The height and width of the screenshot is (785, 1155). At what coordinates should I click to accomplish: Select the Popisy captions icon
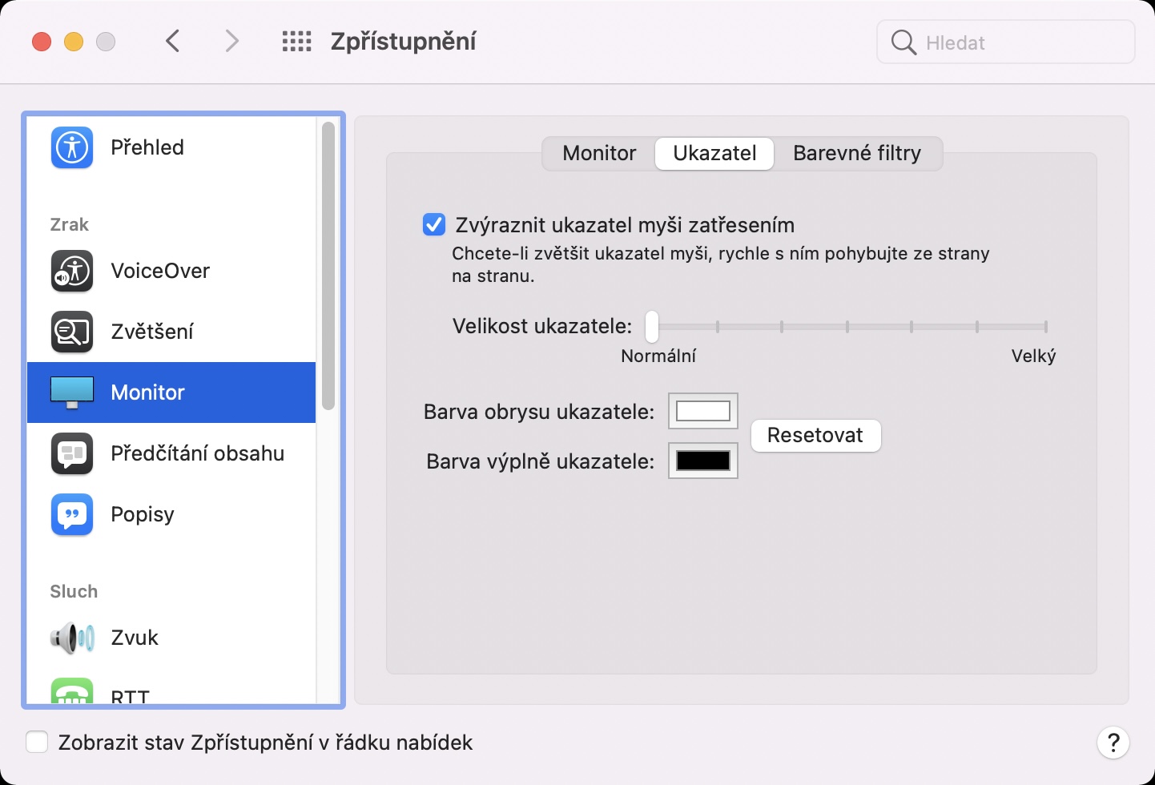[72, 514]
